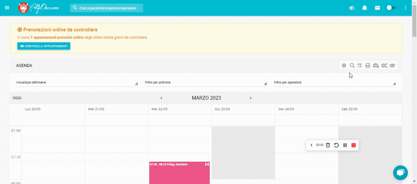
Task: Pause the recording
Action: point(345,145)
